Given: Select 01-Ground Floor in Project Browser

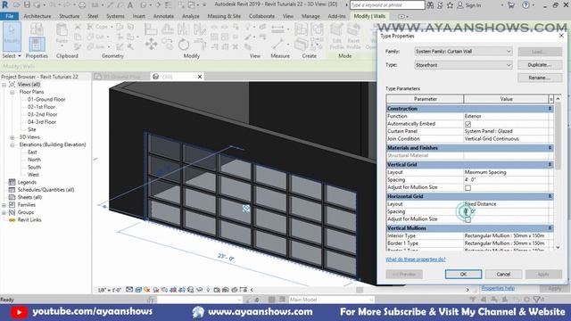Looking at the screenshot, I should click(46, 99).
